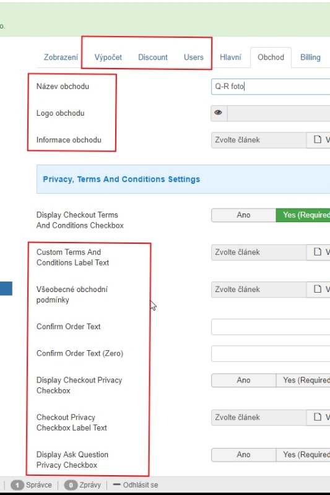The width and height of the screenshot is (330, 495).
Task: Choose Yes (Required) for Ask Question Privacy Checkbox
Action: pos(303,455)
